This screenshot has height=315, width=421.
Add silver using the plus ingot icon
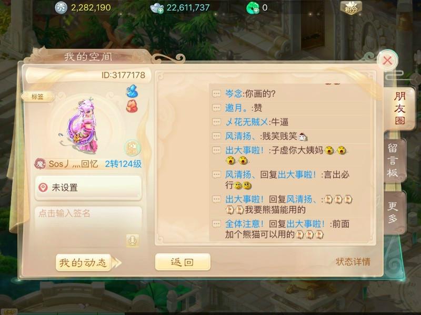[x=157, y=8]
